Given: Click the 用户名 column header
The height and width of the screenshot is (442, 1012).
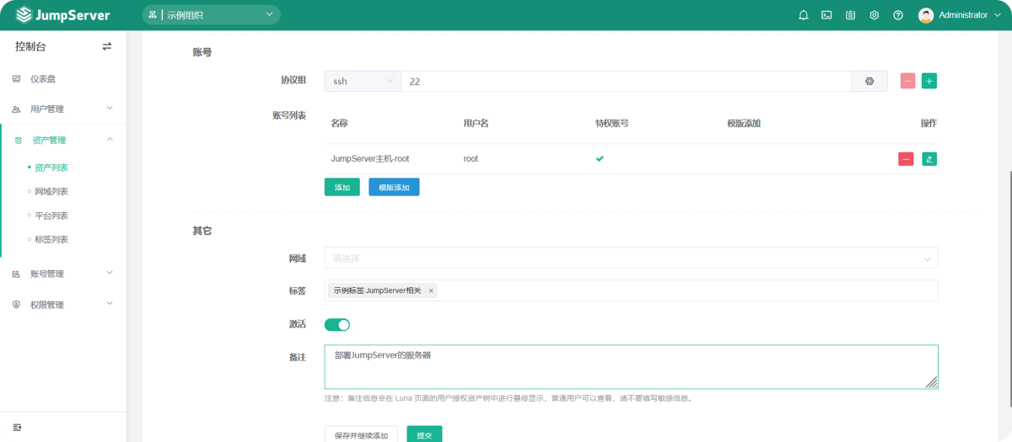Looking at the screenshot, I should pos(476,123).
